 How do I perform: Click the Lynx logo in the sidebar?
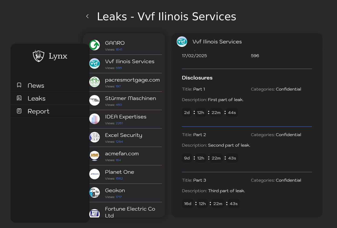[50, 56]
